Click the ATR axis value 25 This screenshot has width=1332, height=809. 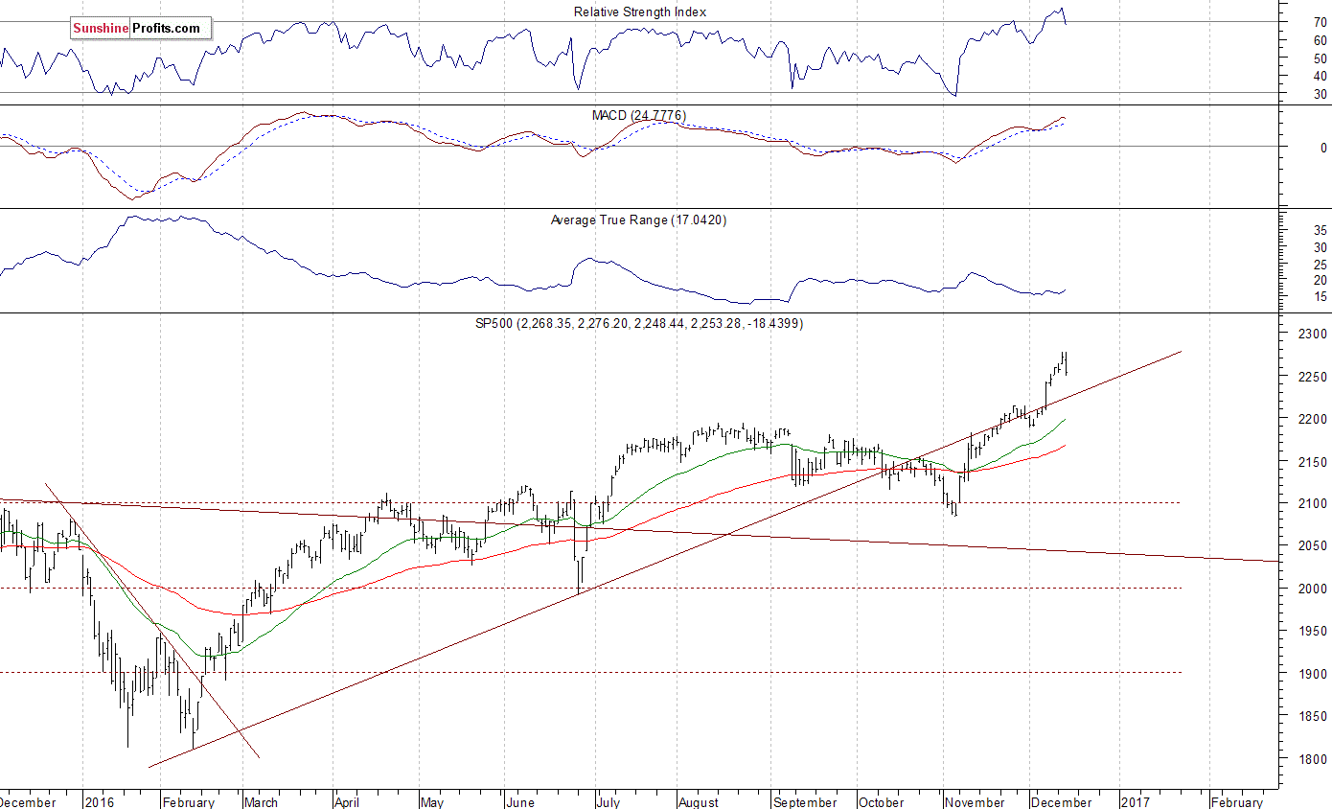pos(1320,264)
